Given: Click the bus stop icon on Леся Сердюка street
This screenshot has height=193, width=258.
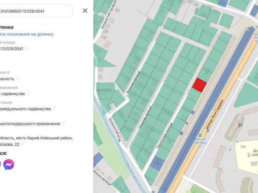Looking at the screenshot, I should (200, 136).
